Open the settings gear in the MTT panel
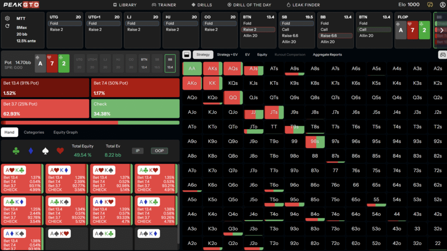The image size is (447, 251). 7,18
